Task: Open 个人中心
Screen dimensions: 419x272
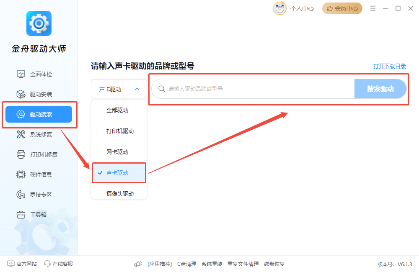Action: (302, 8)
